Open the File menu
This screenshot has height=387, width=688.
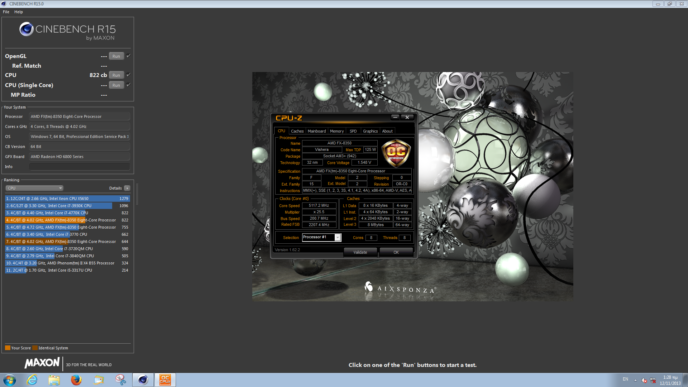point(6,12)
